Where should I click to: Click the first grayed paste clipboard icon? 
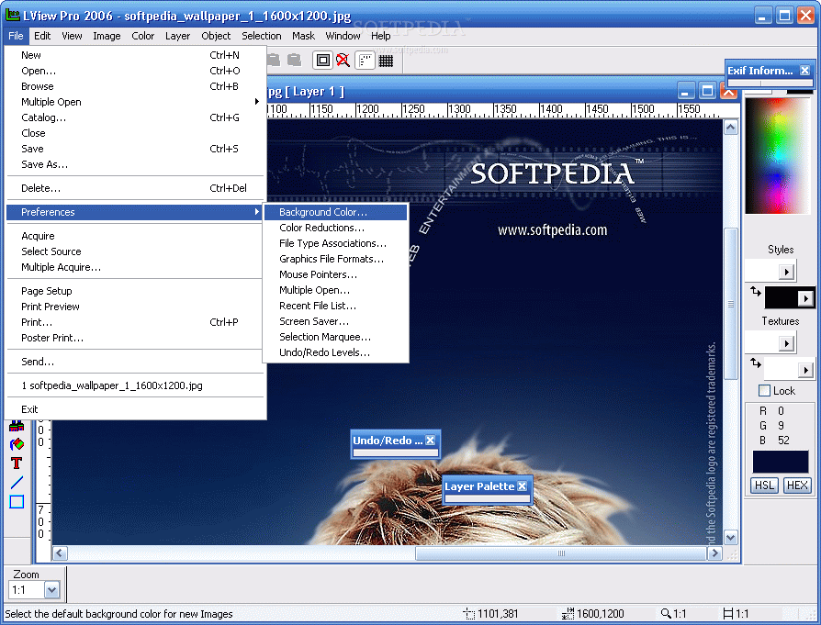tap(274, 61)
